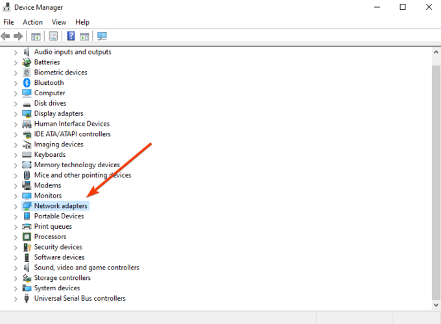The width and height of the screenshot is (441, 324).
Task: Expand the Bluetooth category chevron
Action: pyautogui.click(x=16, y=83)
